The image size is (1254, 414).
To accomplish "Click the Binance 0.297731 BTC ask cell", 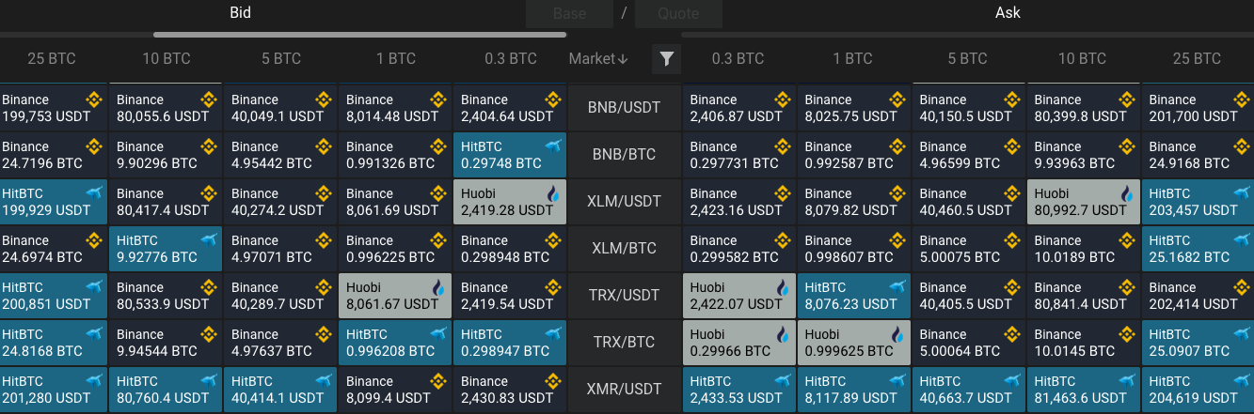I will tap(739, 155).
